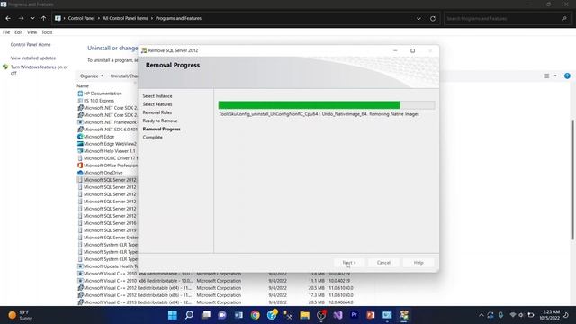Click taskbar clock showing 2:23 AM

[x=550, y=315]
